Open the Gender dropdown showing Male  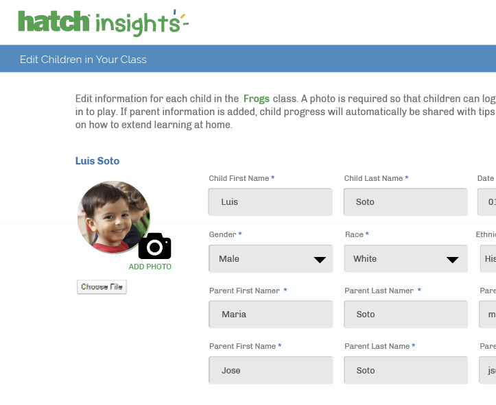click(x=270, y=259)
